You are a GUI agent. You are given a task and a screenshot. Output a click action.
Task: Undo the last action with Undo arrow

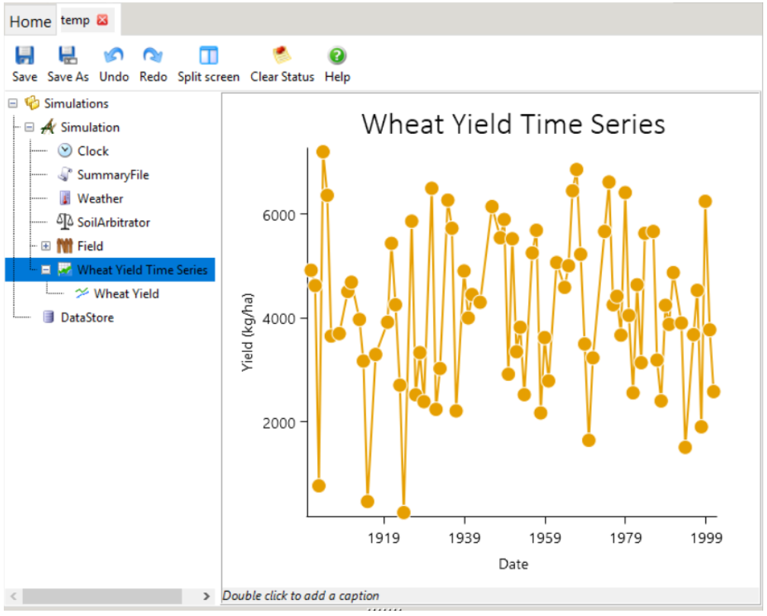pyautogui.click(x=113, y=56)
